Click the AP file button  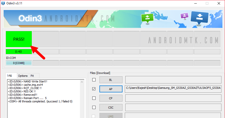111,89
